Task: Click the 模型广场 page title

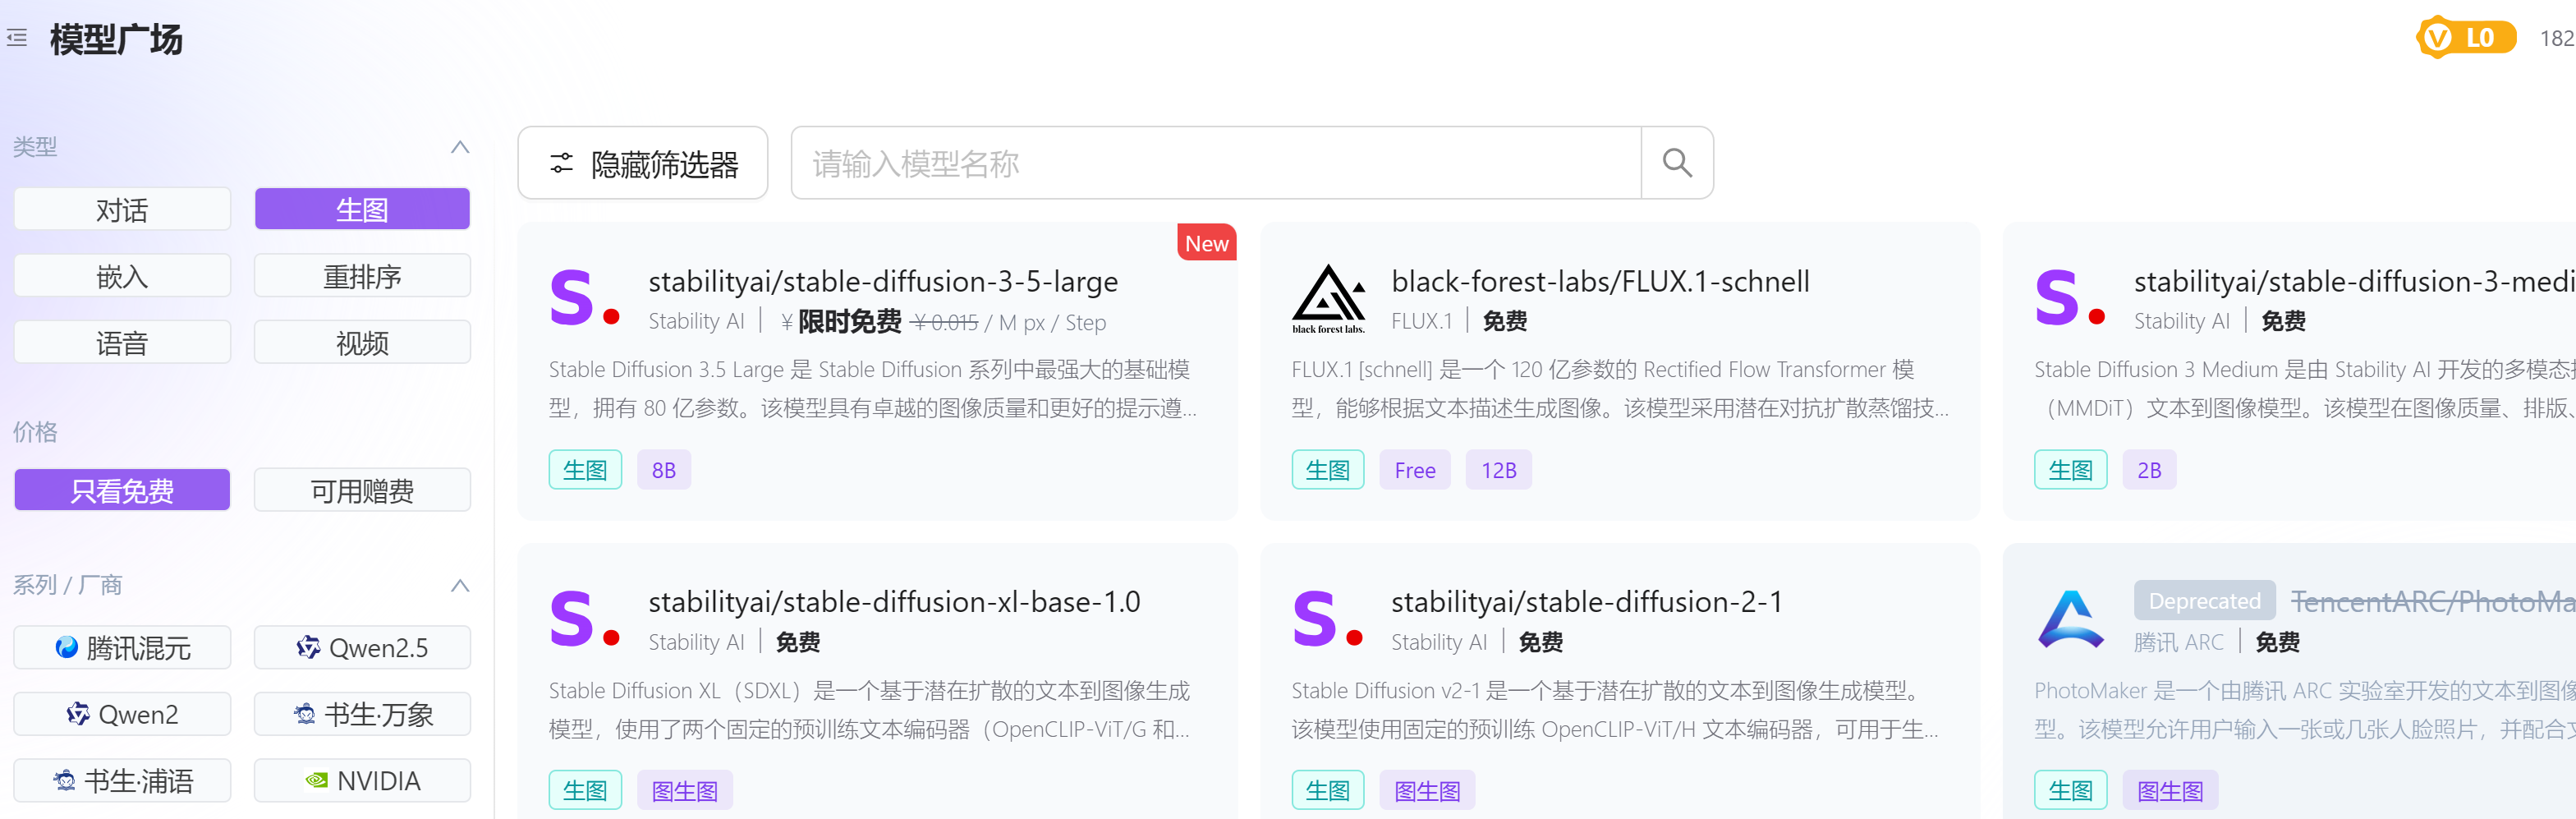Action: [116, 39]
